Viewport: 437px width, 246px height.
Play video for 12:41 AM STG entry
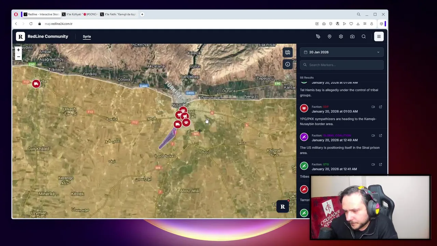coord(373,165)
